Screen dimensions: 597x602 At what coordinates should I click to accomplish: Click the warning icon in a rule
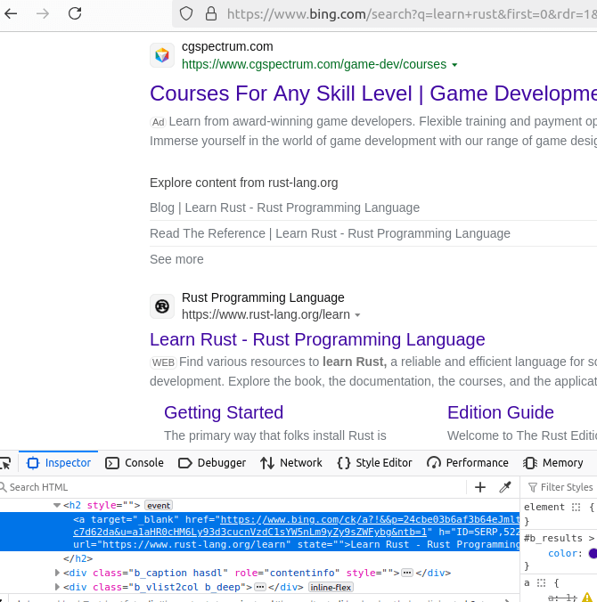coord(588,597)
